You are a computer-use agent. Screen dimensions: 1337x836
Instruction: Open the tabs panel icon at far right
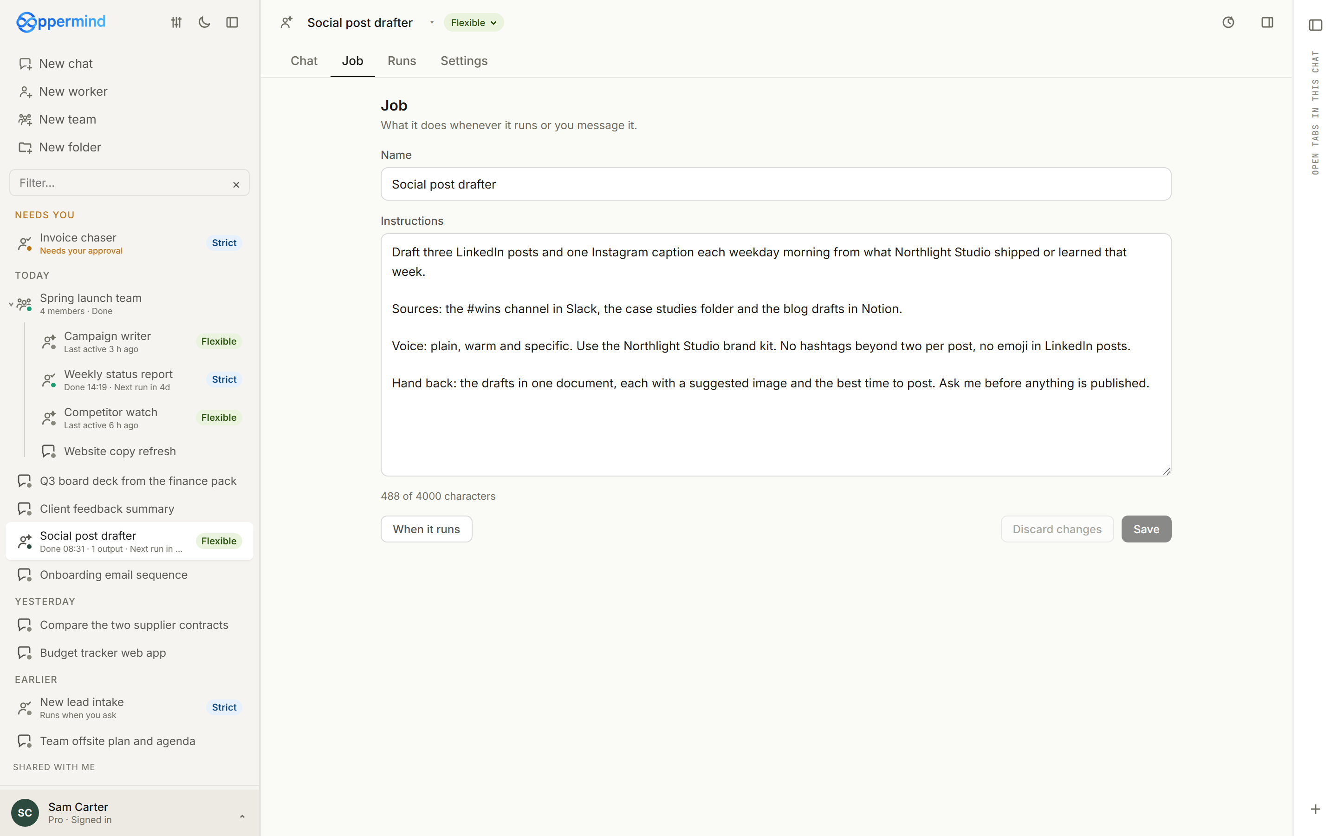[1316, 25]
